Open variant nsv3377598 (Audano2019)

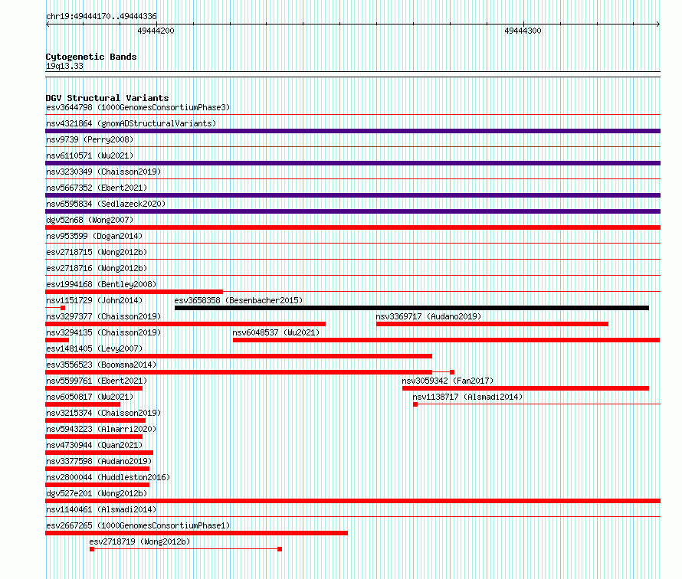99,461
